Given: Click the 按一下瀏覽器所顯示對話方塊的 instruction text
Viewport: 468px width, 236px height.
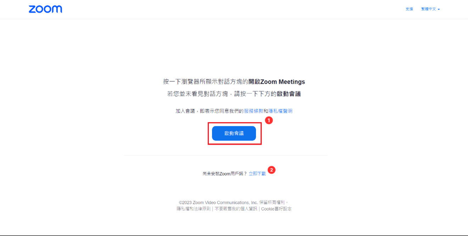Looking at the screenshot, I should point(206,82).
